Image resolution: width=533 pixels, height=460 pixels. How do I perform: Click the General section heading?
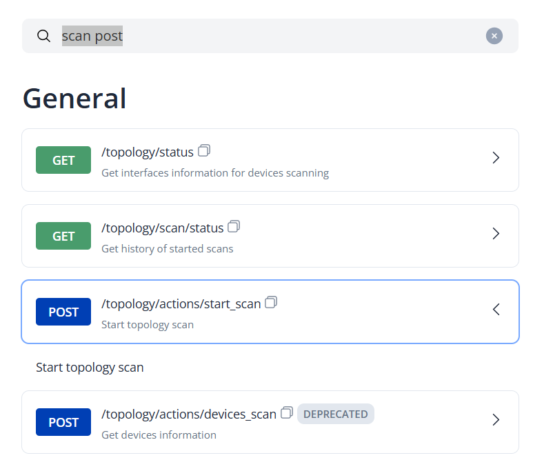point(74,98)
